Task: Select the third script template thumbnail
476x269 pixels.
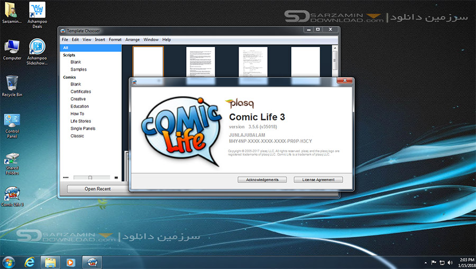Action: 253,62
